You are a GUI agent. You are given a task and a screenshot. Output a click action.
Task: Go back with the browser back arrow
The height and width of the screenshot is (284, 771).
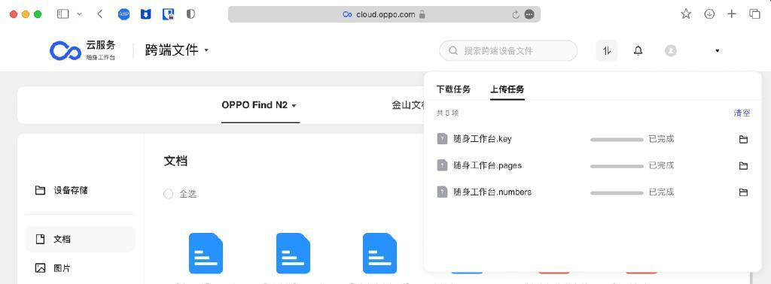[100, 14]
